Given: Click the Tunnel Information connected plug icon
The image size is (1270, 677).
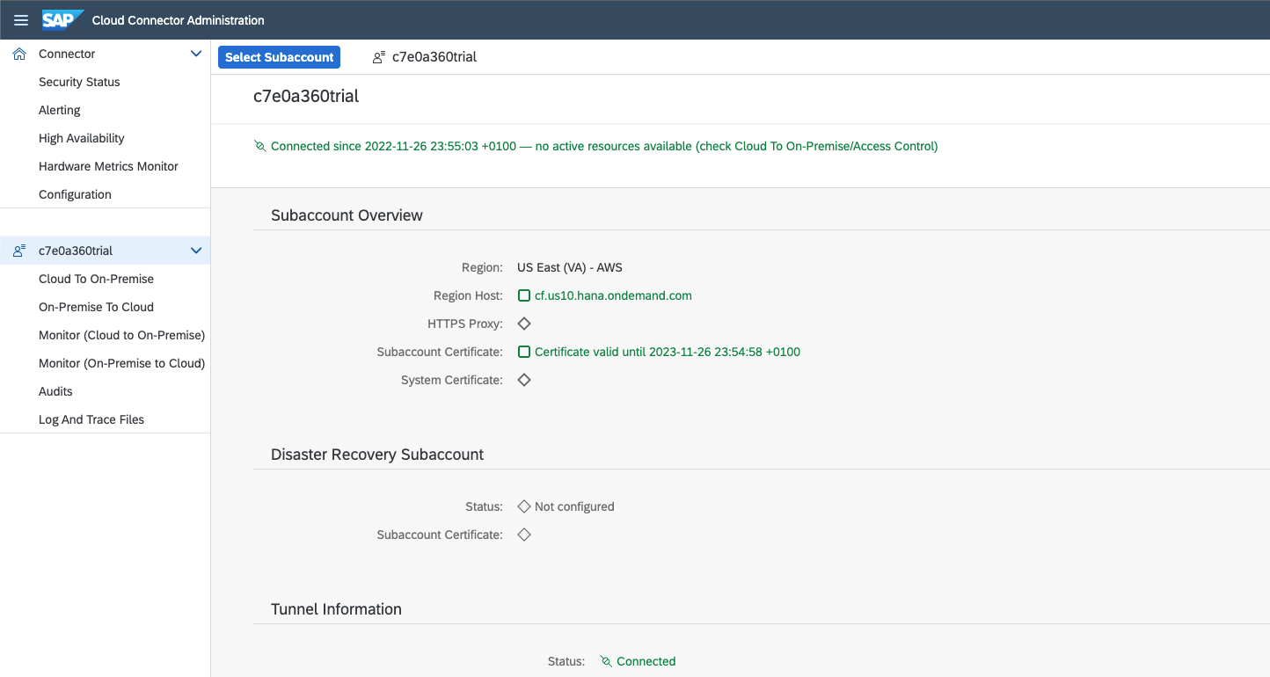Looking at the screenshot, I should coord(606,661).
